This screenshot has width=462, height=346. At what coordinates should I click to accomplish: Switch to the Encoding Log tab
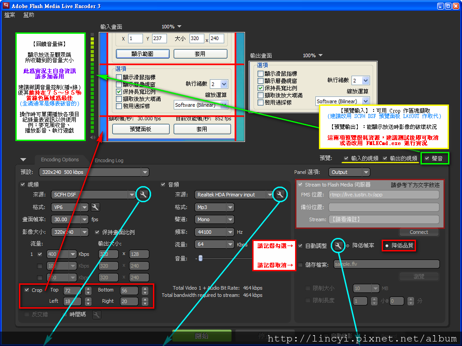(109, 160)
